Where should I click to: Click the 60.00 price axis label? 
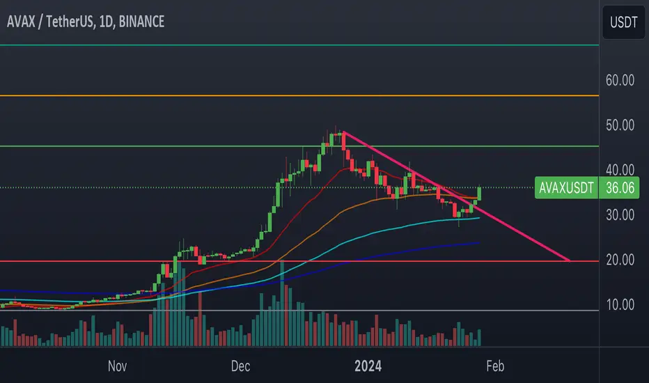coord(620,80)
